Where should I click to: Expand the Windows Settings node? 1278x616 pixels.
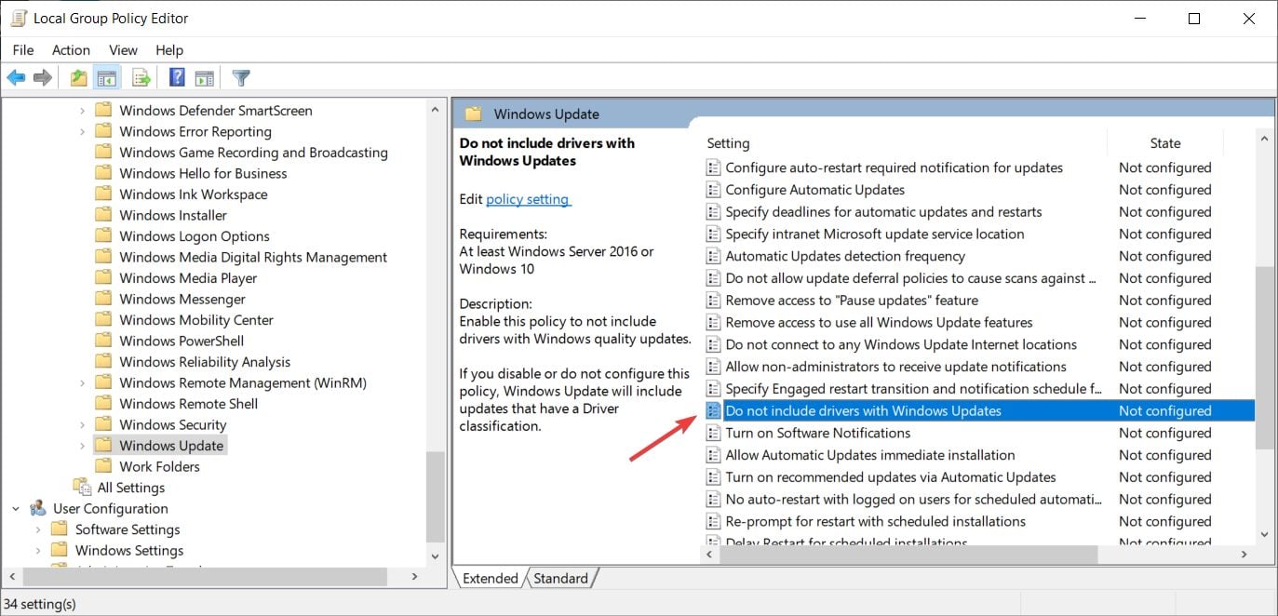pyautogui.click(x=38, y=550)
